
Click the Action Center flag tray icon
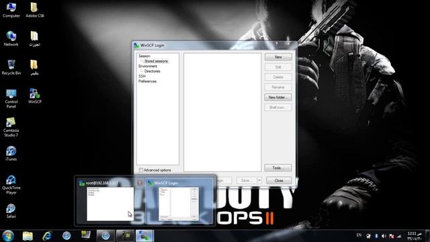tap(391, 236)
